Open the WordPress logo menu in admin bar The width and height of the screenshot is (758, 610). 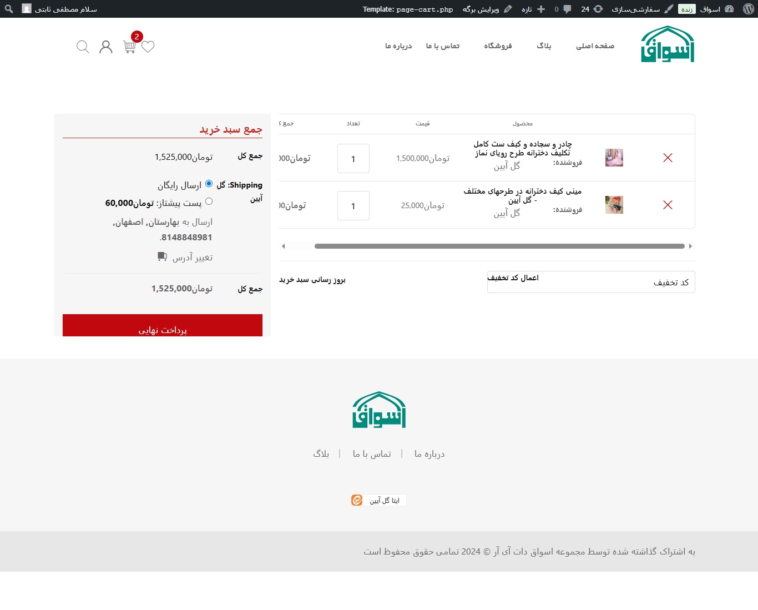point(747,9)
